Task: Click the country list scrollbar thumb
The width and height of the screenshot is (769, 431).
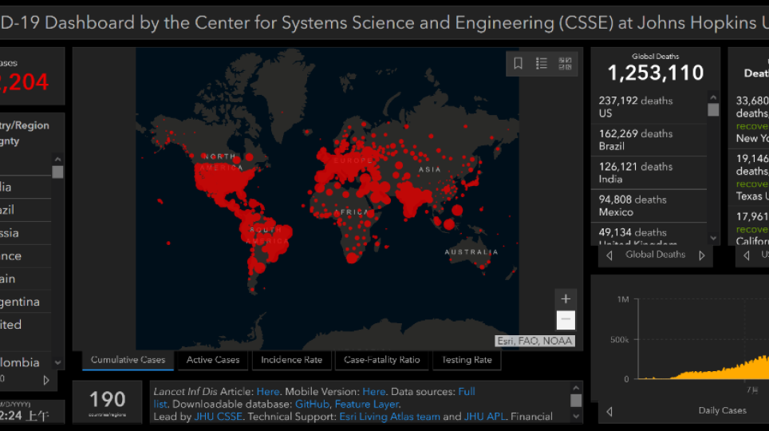Action: 57,172
